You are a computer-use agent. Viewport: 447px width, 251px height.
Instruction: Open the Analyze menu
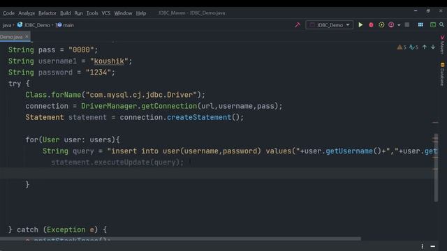pyautogui.click(x=27, y=13)
